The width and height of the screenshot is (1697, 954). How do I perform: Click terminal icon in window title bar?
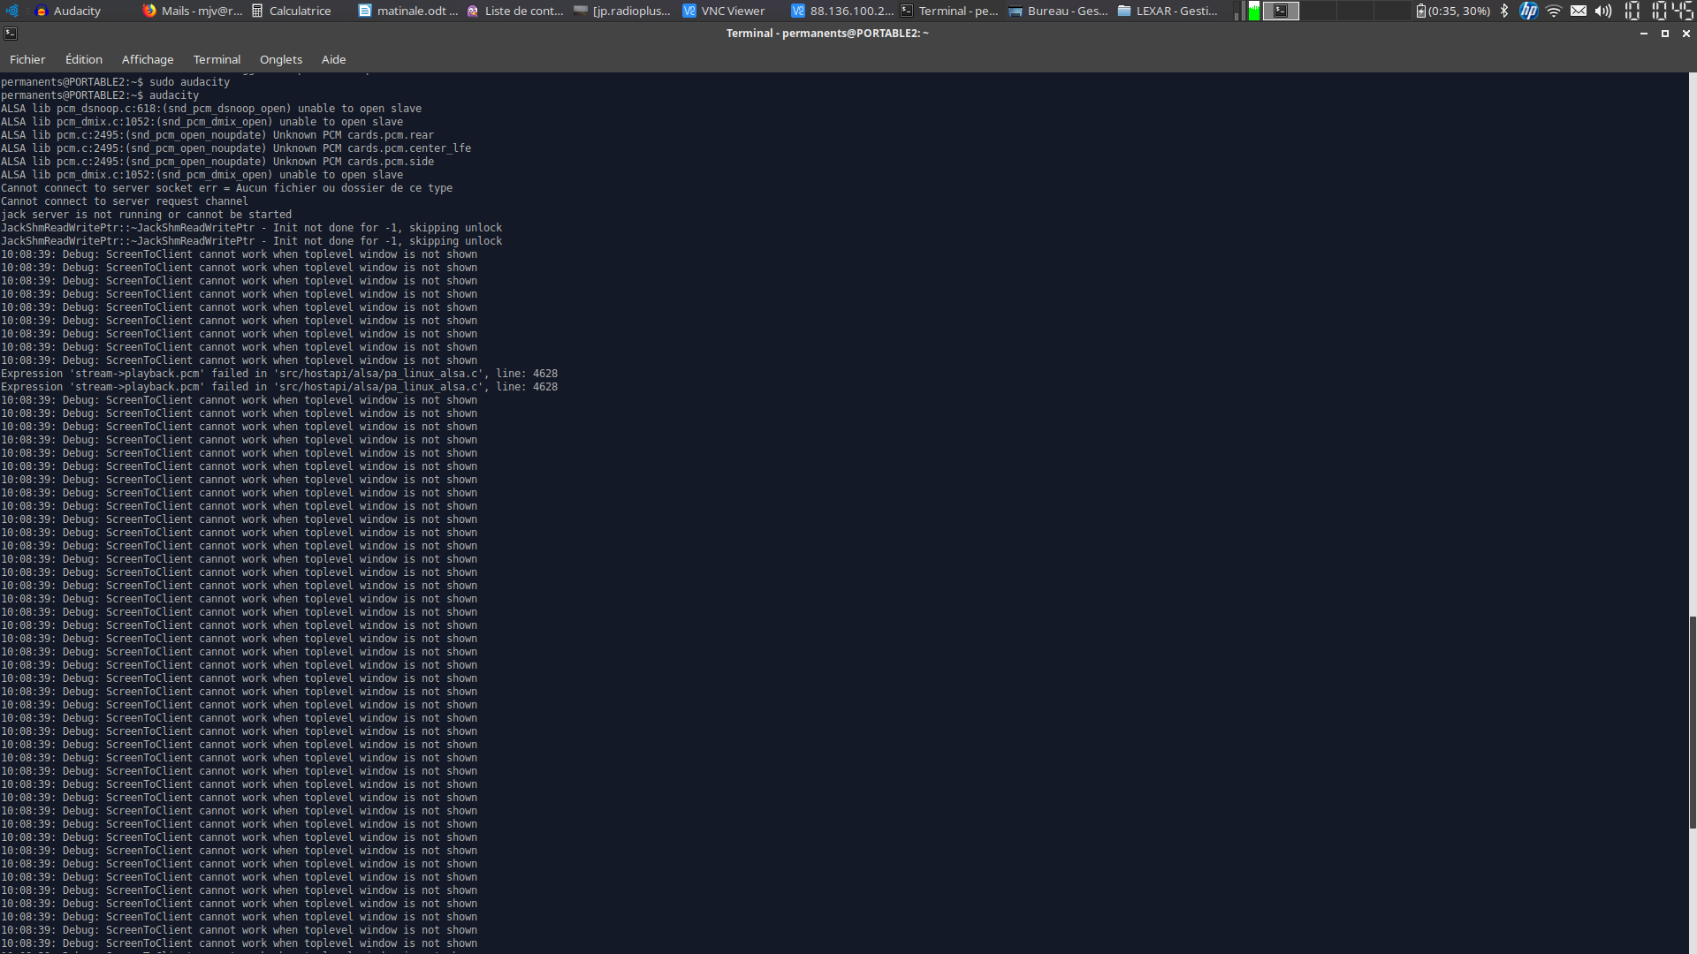pyautogui.click(x=11, y=34)
